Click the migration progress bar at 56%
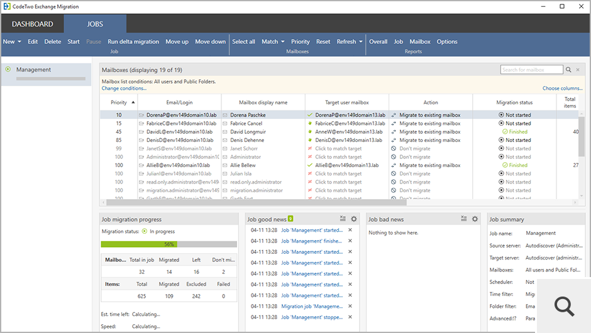Viewport: 591px width, 333px height. click(x=169, y=244)
